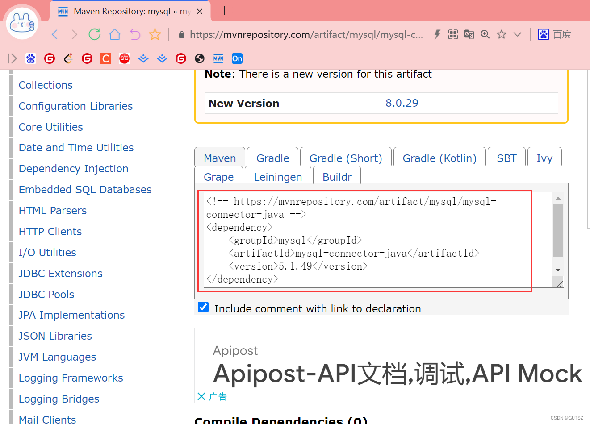This screenshot has width=590, height=424.
Task: Open the Logging Bridges link
Action: click(59, 399)
